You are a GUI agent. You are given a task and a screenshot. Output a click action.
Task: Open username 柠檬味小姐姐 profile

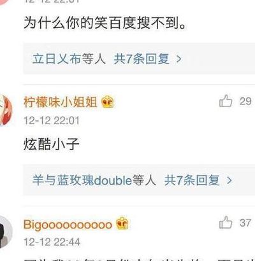point(61,102)
